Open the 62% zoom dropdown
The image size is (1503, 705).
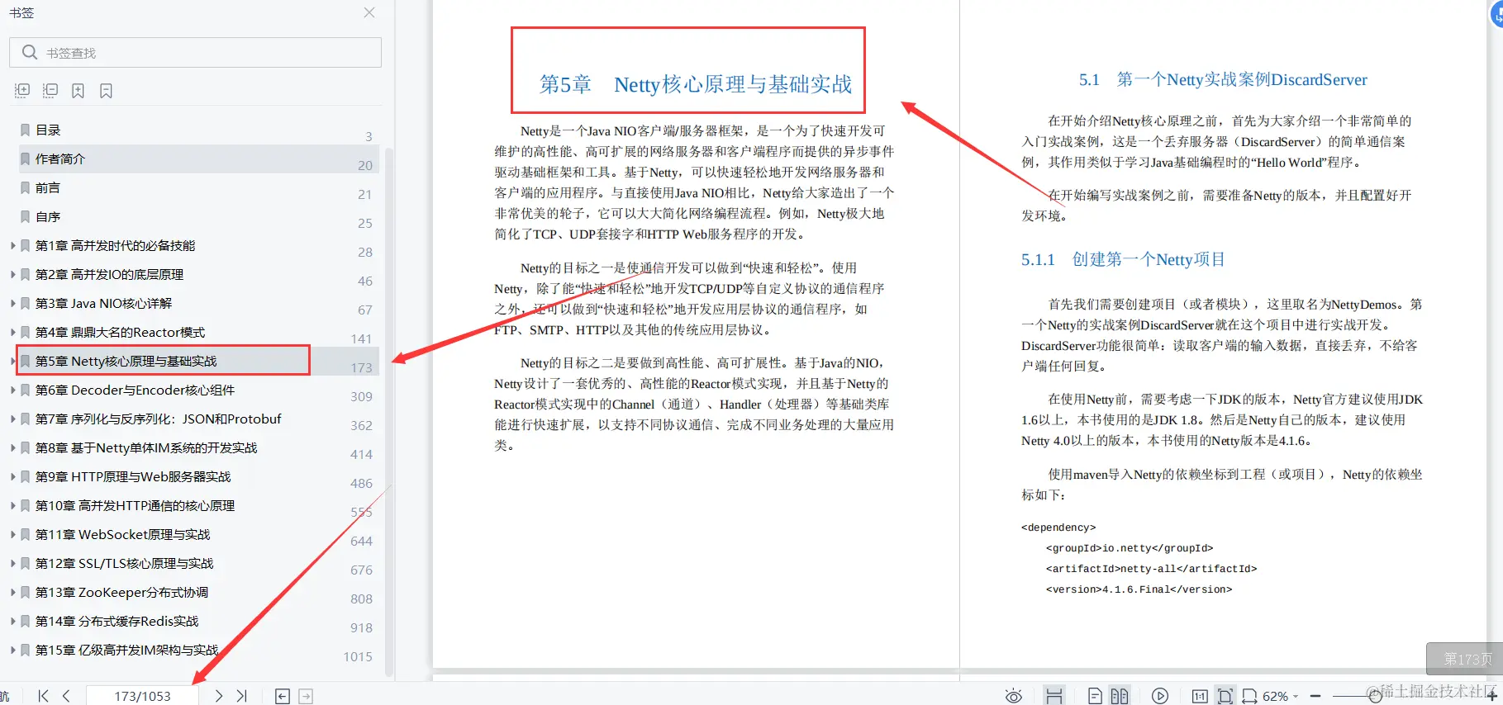1280,696
